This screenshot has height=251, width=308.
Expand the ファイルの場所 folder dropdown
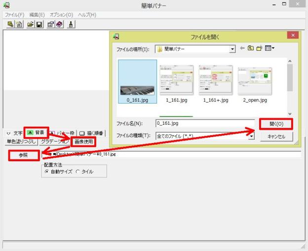click(232, 49)
